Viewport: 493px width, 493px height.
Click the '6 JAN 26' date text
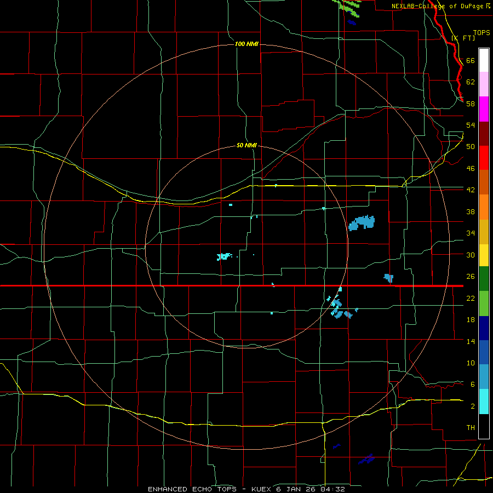tap(297, 489)
